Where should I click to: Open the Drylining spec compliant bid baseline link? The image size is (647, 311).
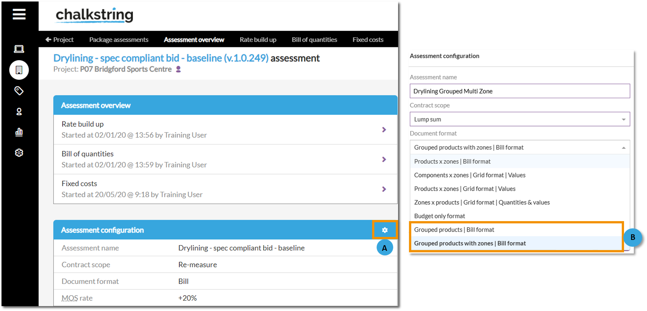[161, 58]
